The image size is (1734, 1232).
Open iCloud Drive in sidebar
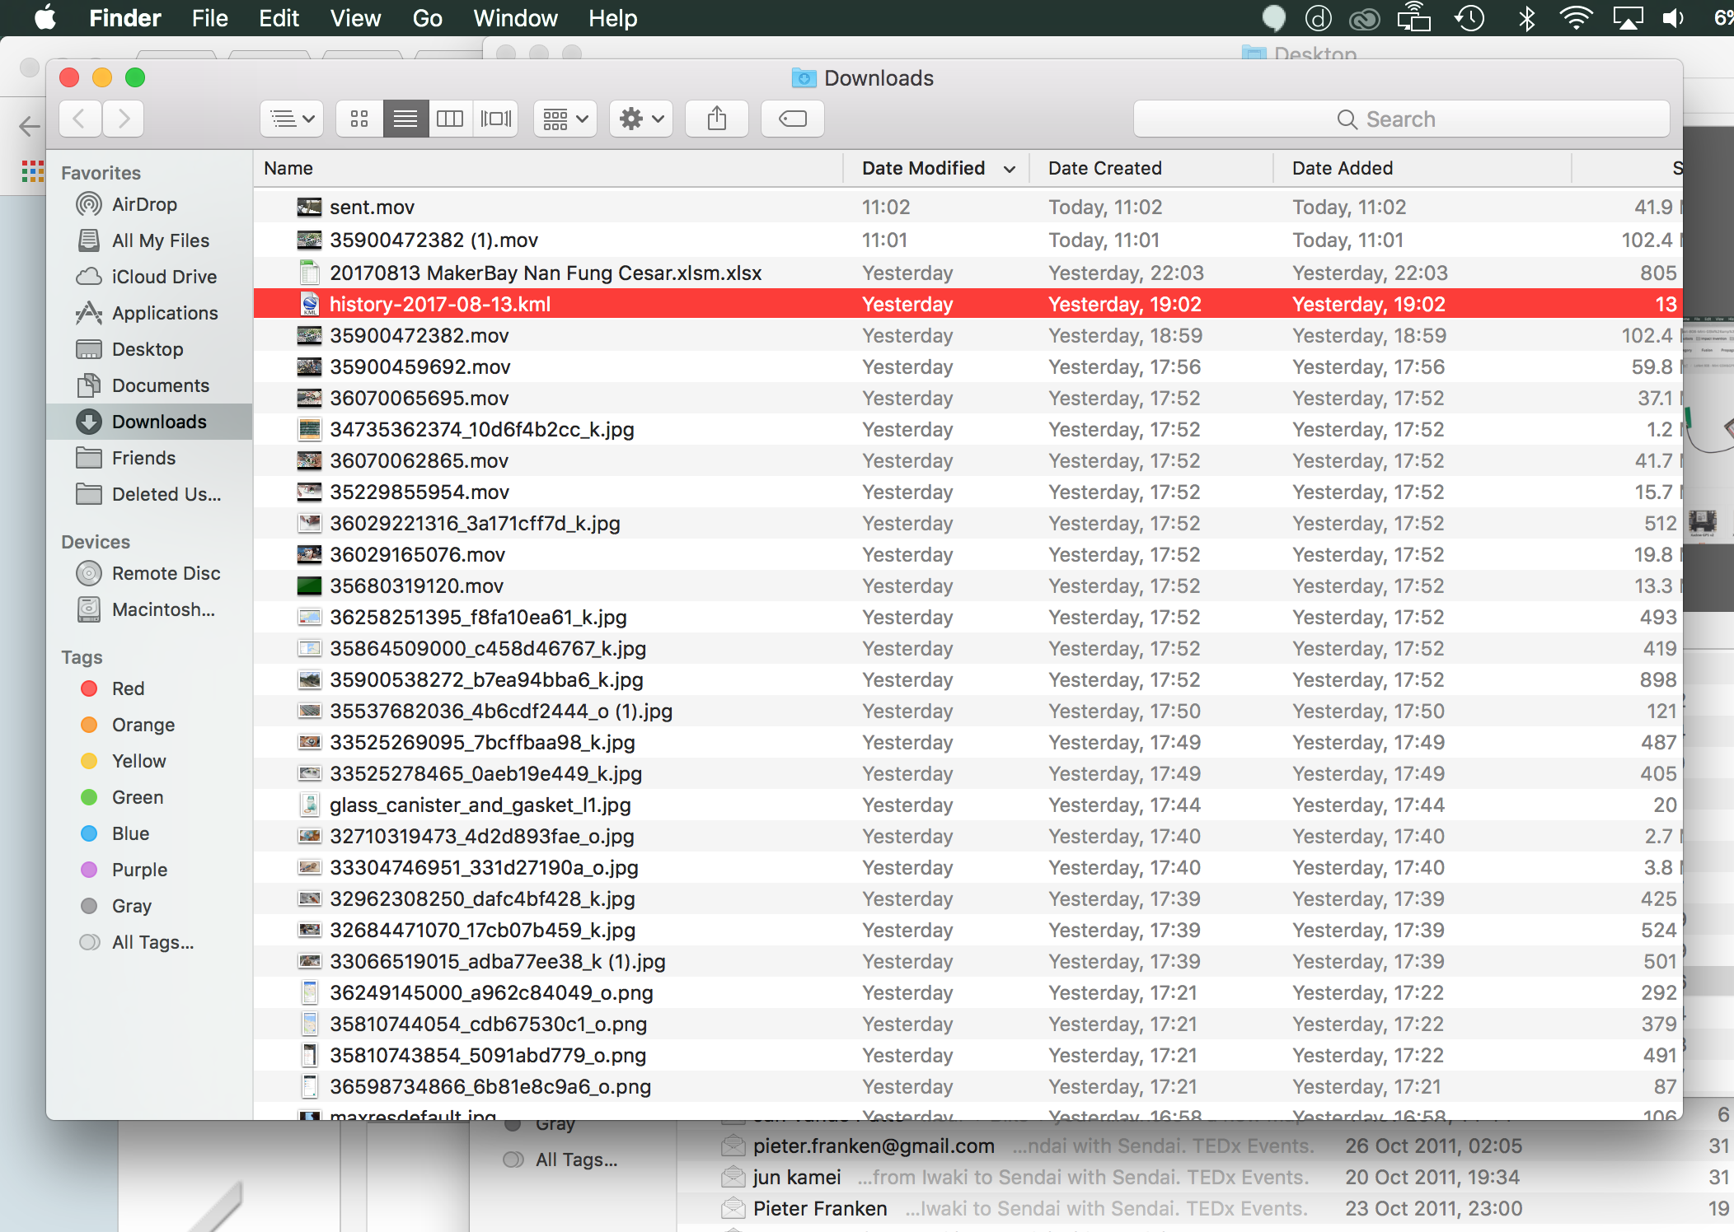point(164,277)
